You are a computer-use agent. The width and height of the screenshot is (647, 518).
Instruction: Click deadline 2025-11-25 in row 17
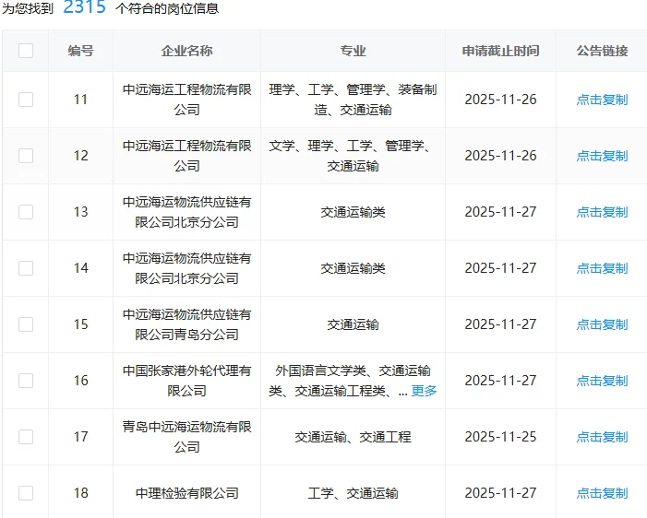(x=500, y=437)
